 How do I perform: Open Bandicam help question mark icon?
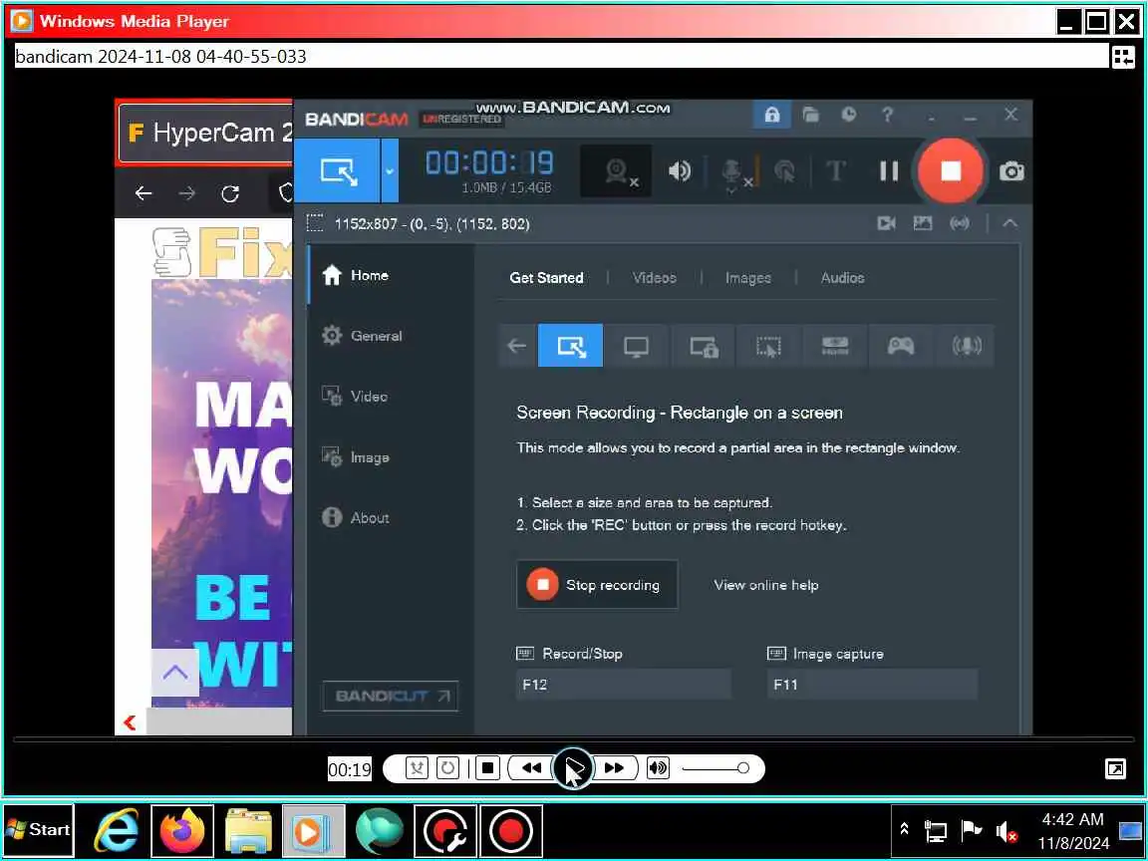click(887, 115)
